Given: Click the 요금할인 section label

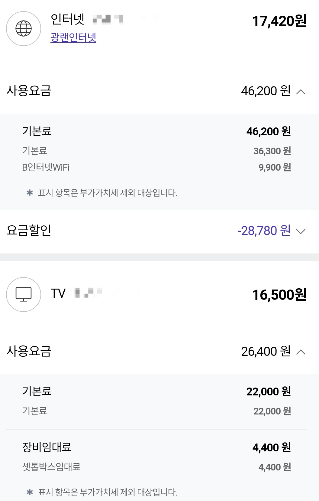Looking at the screenshot, I should tap(29, 231).
